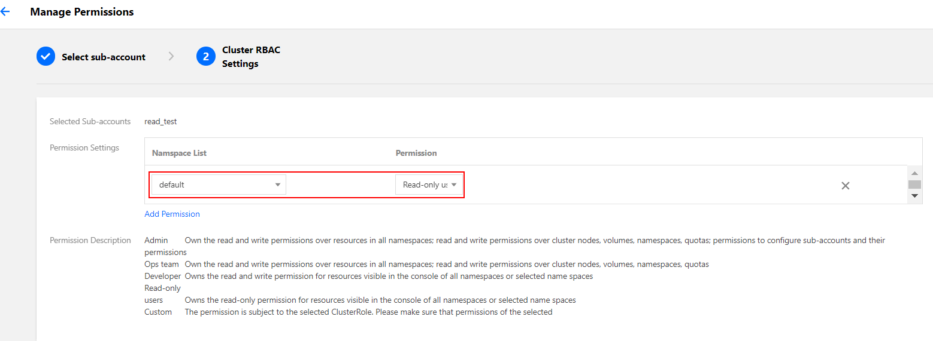The height and width of the screenshot is (341, 933).
Task: Go to the Select sub-account step label
Action: [x=104, y=57]
